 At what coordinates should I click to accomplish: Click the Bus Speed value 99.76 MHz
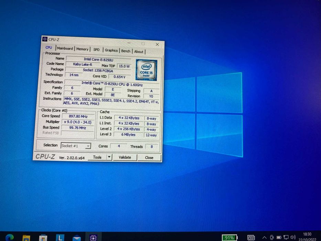tap(78, 128)
